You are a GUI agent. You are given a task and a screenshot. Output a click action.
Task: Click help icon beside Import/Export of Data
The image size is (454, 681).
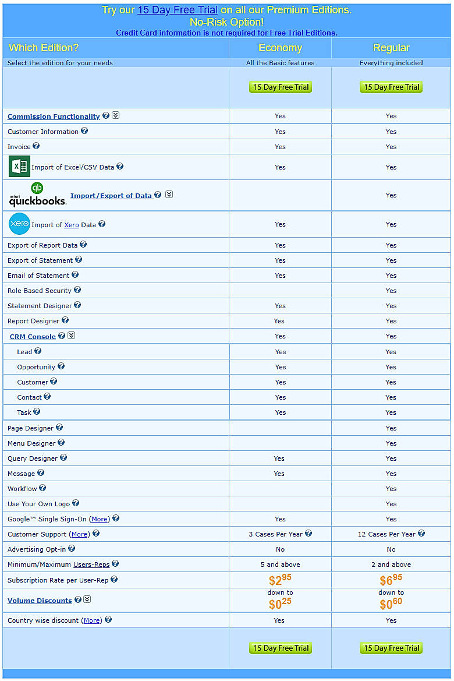click(158, 195)
